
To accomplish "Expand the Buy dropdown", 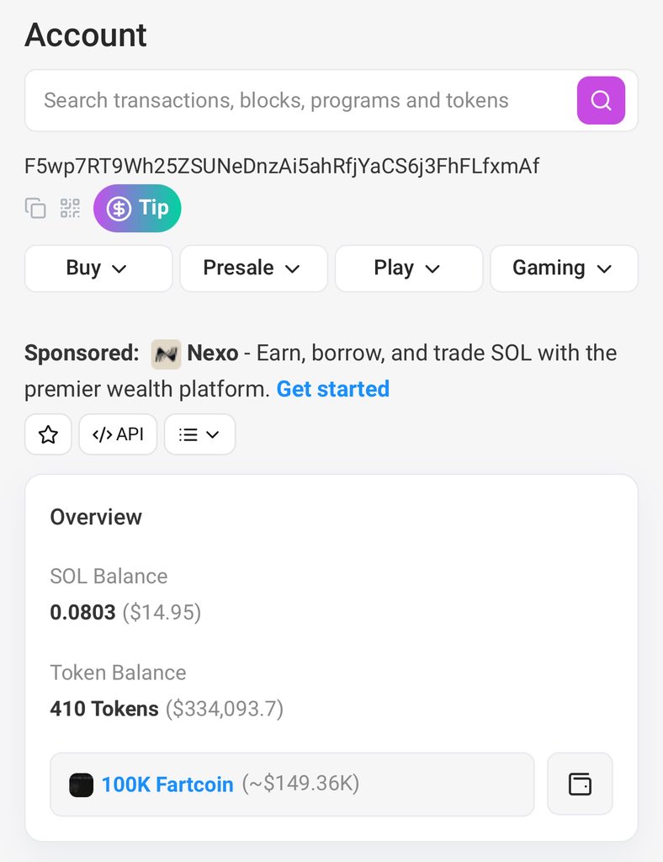I will 98,269.
